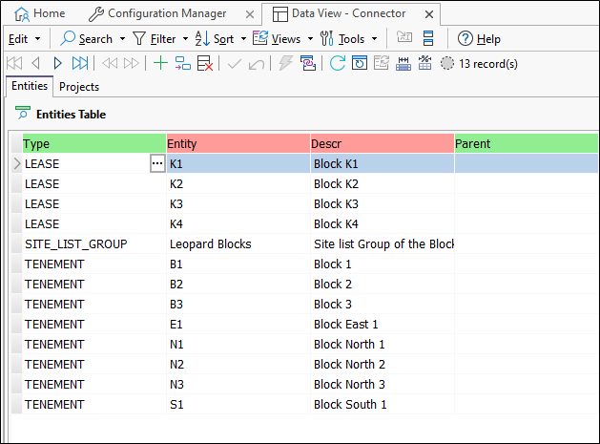
Task: Open the Home tab
Action: (x=39, y=13)
